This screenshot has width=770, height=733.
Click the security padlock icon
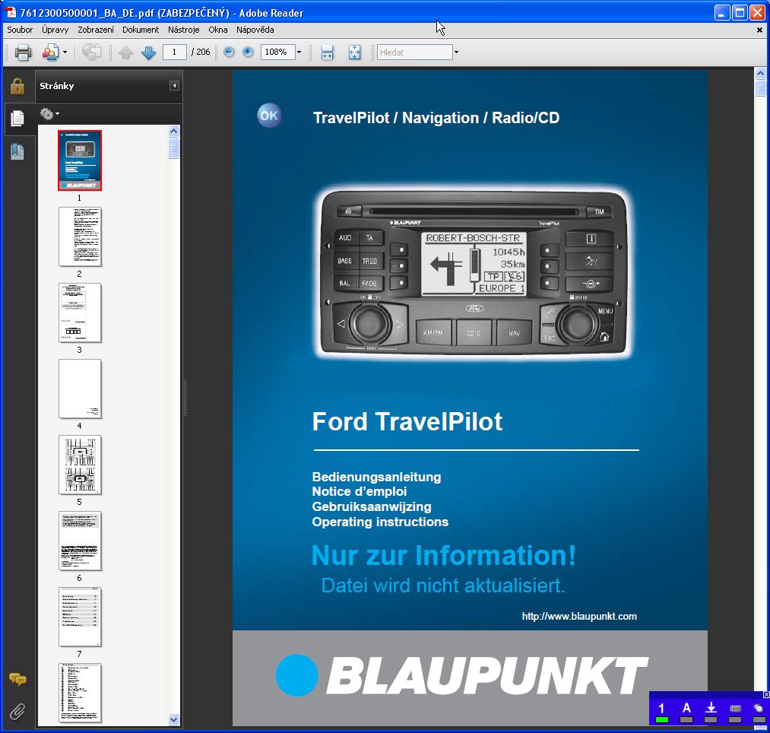pos(17,86)
